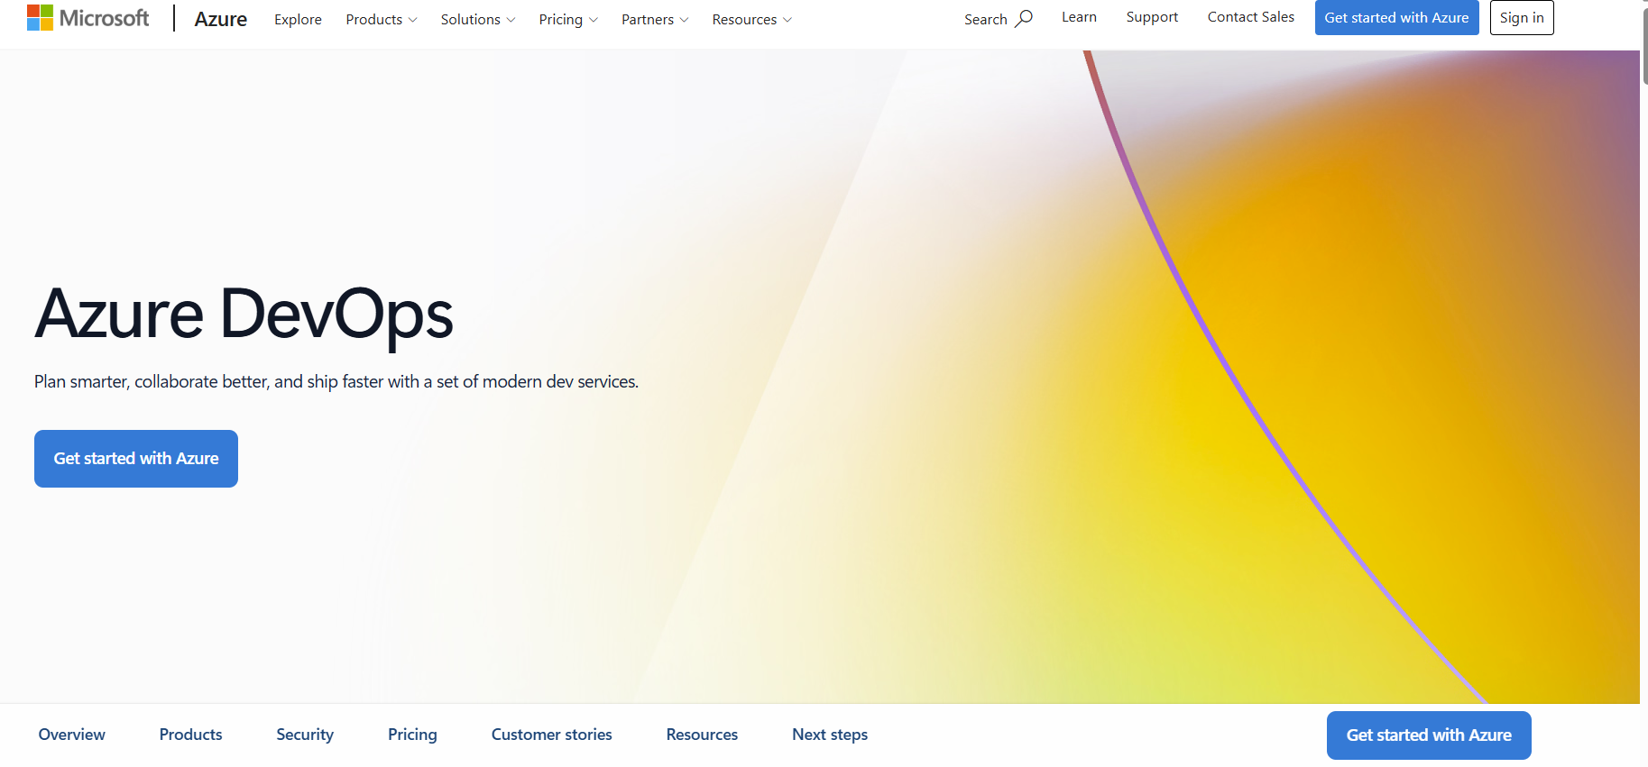Jump to Pricing section in bottom bar
Viewport: 1648px width, 767px height.
[412, 735]
